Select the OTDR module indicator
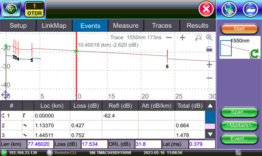 point(34,9)
